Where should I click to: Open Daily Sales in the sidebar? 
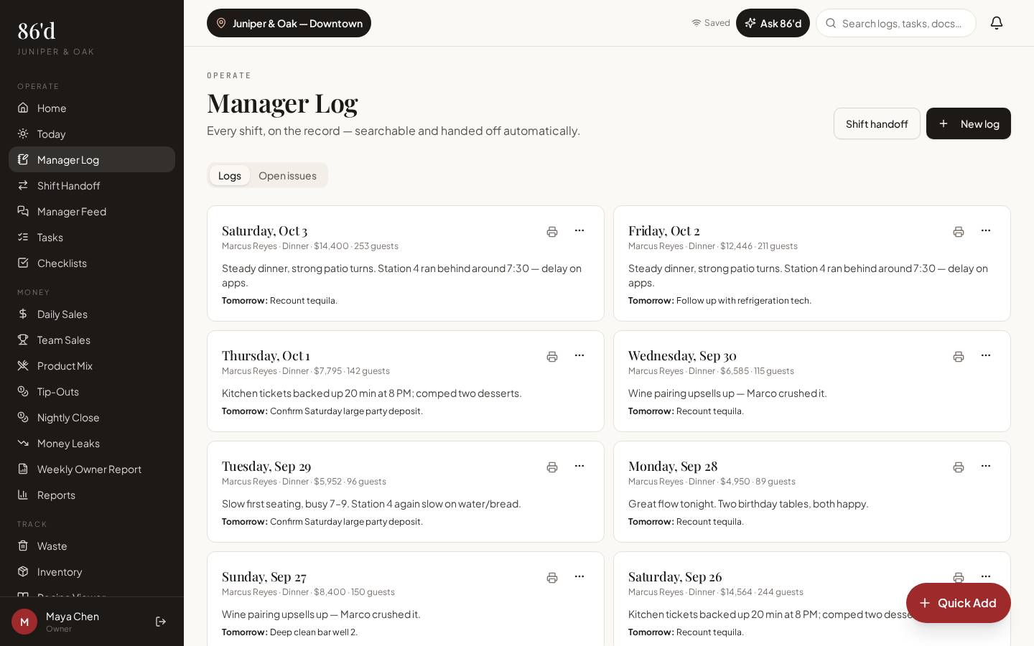coord(92,314)
